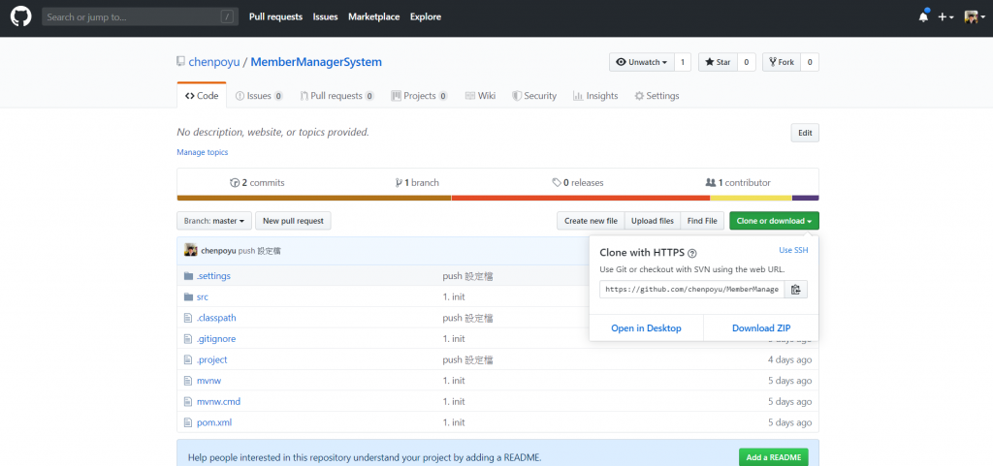This screenshot has height=466, width=993.
Task: Click Open in Desktop
Action: [x=646, y=328]
